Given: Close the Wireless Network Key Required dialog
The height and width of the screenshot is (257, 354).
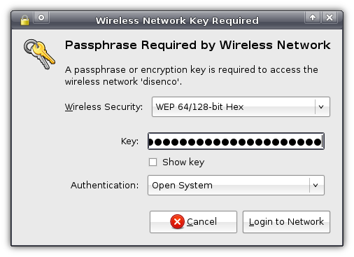Looking at the screenshot, I should [x=330, y=18].
